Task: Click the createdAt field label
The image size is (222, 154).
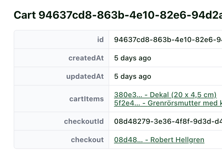Action: click(x=86, y=58)
